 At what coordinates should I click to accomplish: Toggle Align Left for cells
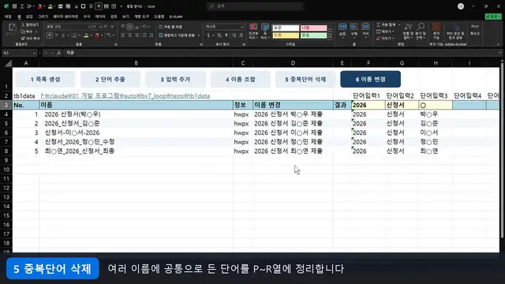[x=123, y=35]
